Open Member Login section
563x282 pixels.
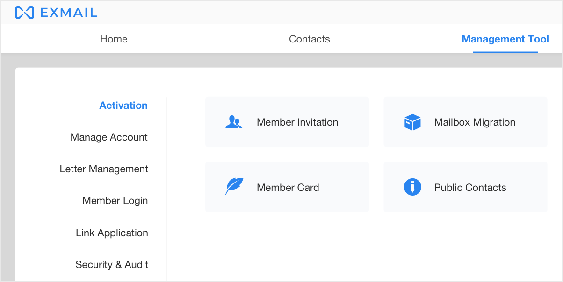[115, 200]
